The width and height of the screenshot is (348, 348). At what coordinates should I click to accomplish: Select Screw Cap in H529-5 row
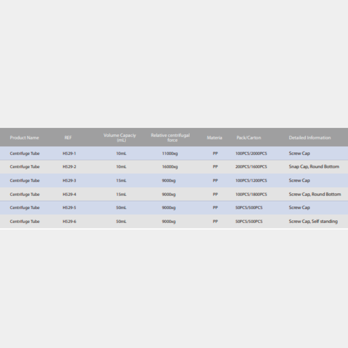[299, 207]
